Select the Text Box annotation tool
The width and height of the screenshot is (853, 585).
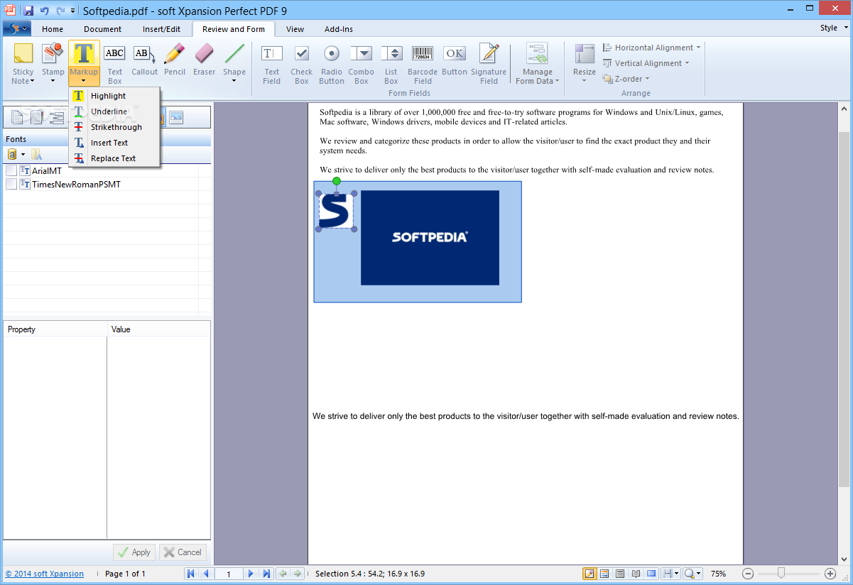pyautogui.click(x=115, y=64)
